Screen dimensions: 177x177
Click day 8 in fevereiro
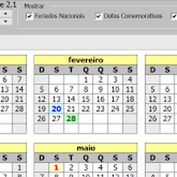(x=86, y=89)
